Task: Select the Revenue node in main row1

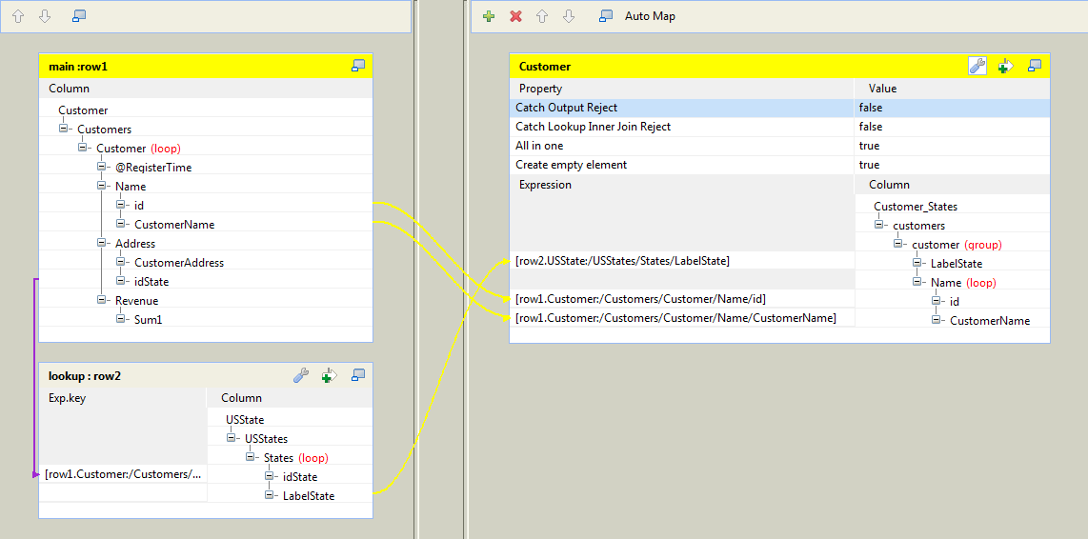Action: click(136, 300)
